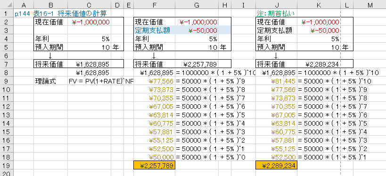Viewport: 386px width, 176px height.
Task: Click the formula text FV = PV(1+RATE)^NP
Action: pos(101,81)
